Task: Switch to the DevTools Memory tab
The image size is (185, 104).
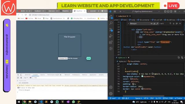Action: (x=85, y=75)
